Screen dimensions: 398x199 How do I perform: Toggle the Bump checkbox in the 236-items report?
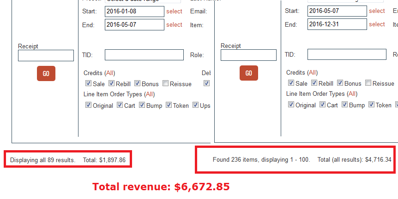tap(345, 104)
